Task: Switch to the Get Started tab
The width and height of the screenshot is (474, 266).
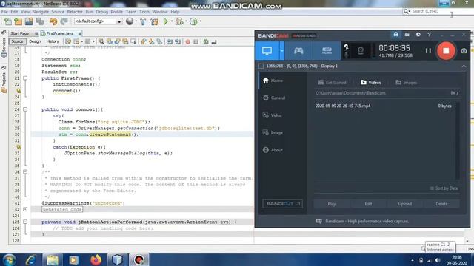Action: point(332,82)
